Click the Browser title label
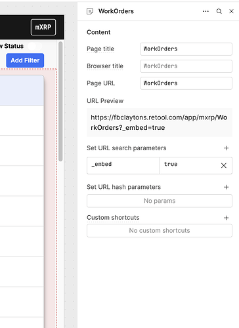Screen dimensions: 239x328 (105, 66)
